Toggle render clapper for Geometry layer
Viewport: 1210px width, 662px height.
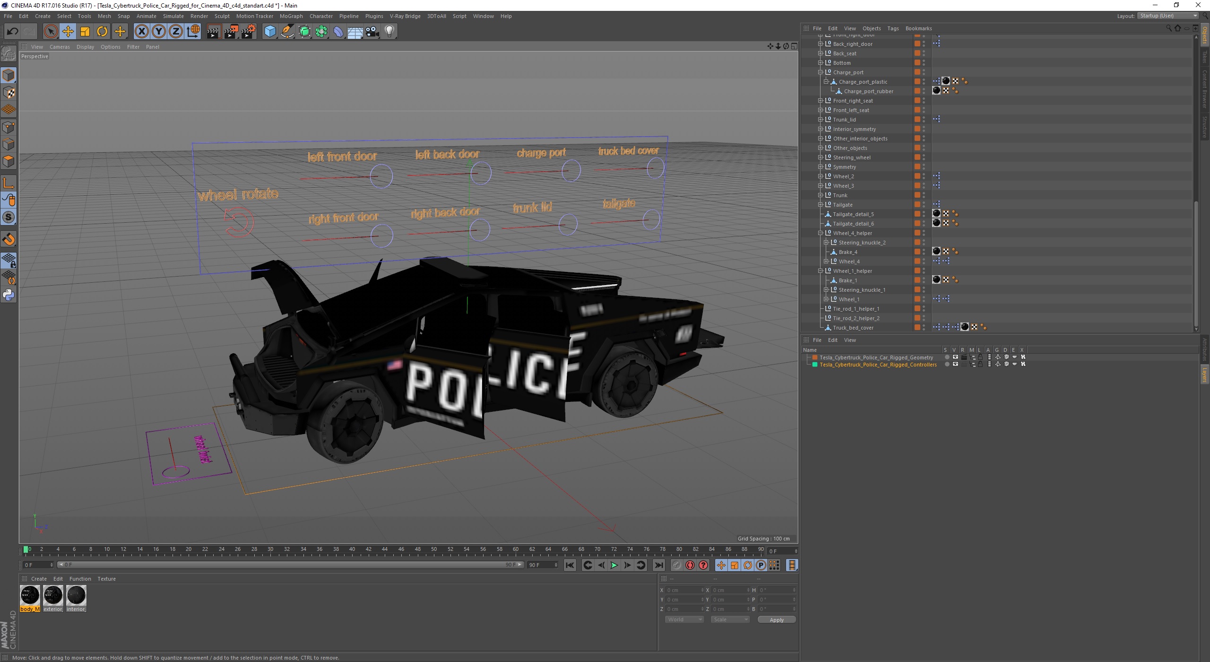tap(964, 357)
